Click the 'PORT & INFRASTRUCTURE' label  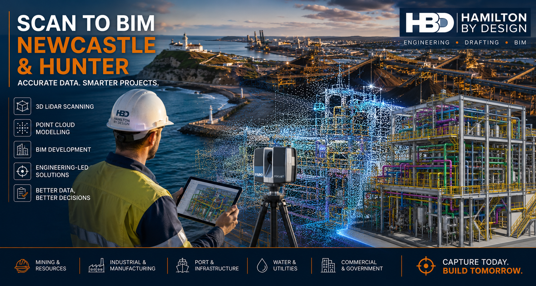point(217,265)
